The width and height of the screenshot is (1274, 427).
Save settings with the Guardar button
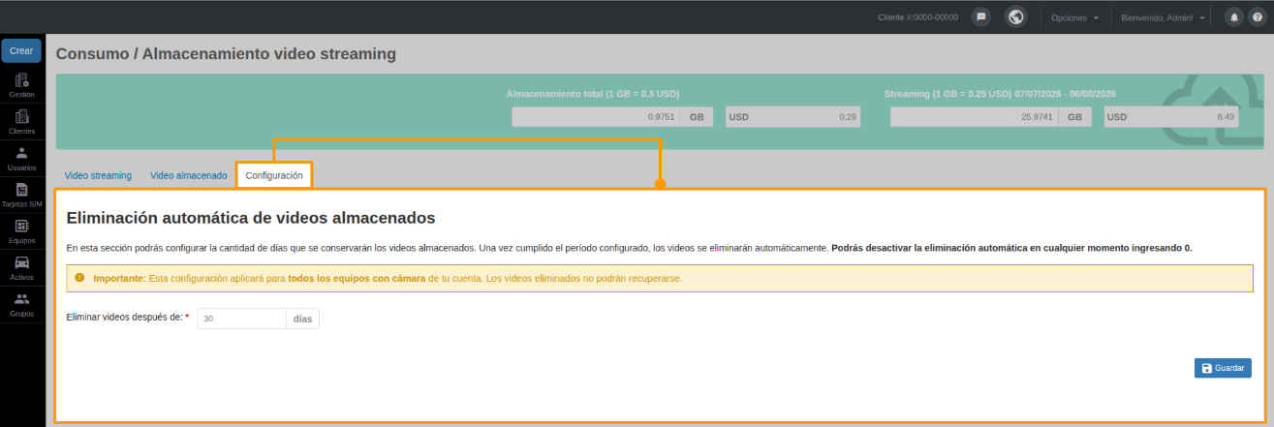coord(1223,368)
